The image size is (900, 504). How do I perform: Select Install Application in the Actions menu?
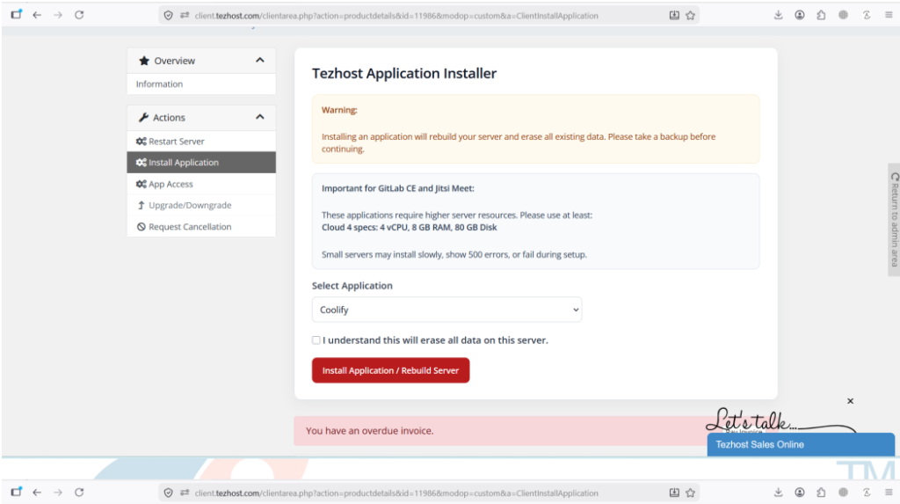coord(201,163)
